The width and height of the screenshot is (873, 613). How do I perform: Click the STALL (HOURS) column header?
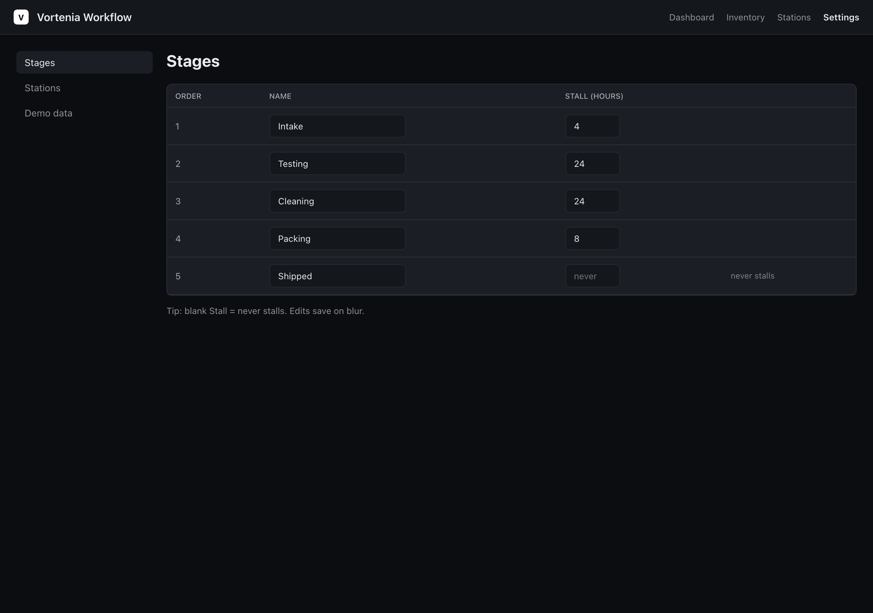(594, 96)
